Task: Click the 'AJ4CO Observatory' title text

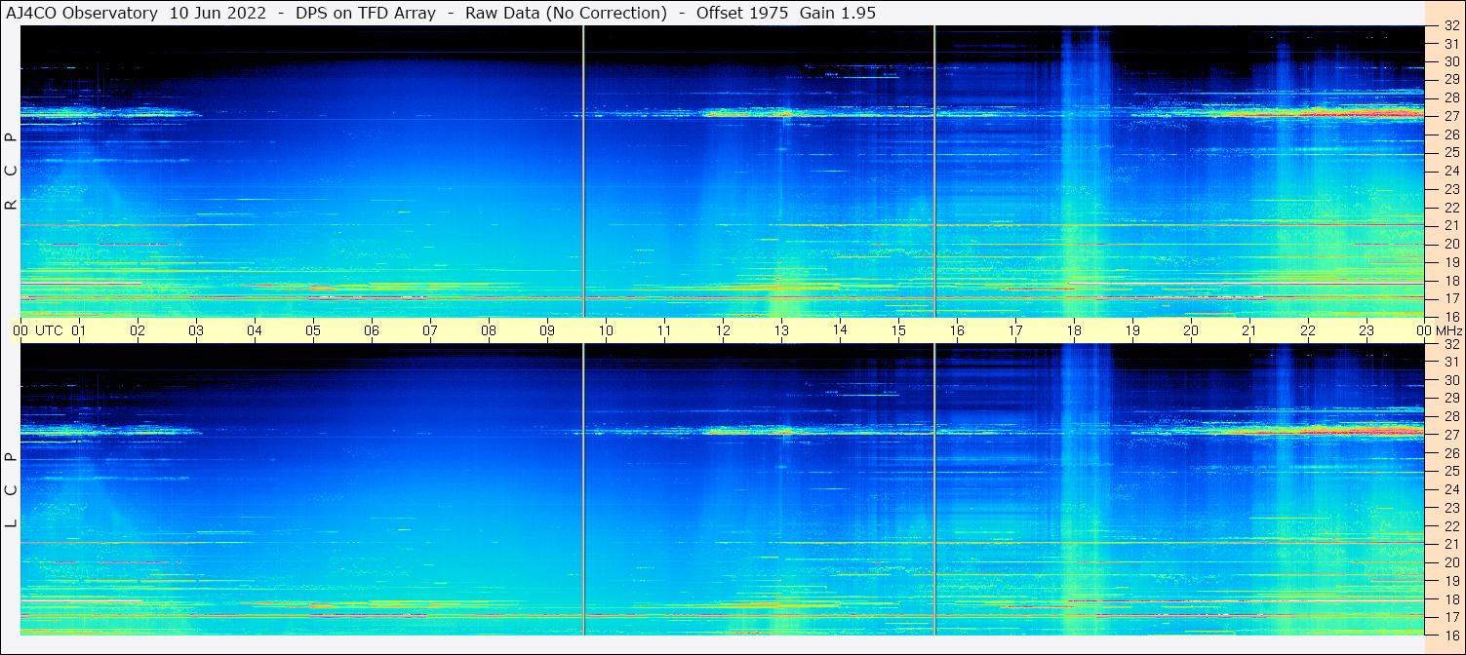Action: [82, 13]
